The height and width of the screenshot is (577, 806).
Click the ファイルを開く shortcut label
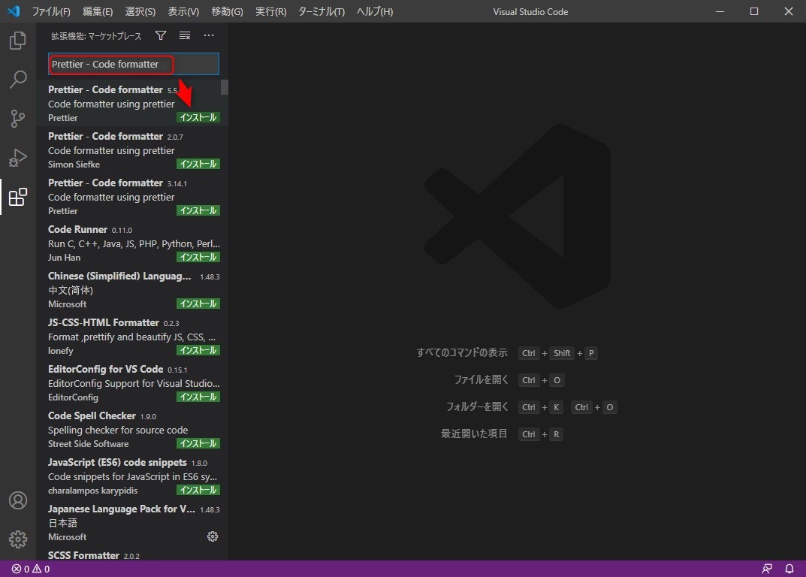coord(481,380)
